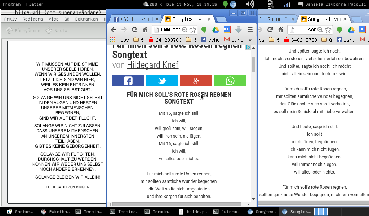The height and width of the screenshot is (216, 369).
Task: Open the dani Gmail bookmark in front Chrome
Action: tap(234, 40)
